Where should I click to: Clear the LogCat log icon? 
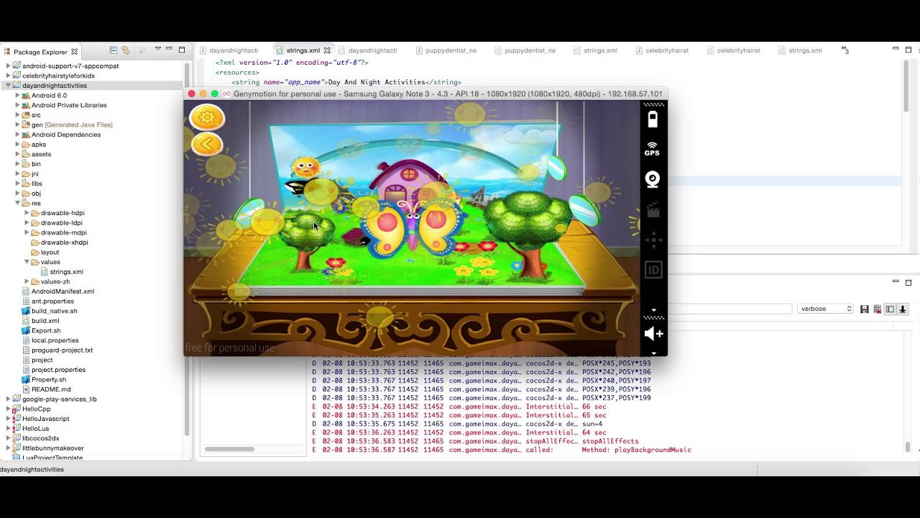[x=877, y=309]
